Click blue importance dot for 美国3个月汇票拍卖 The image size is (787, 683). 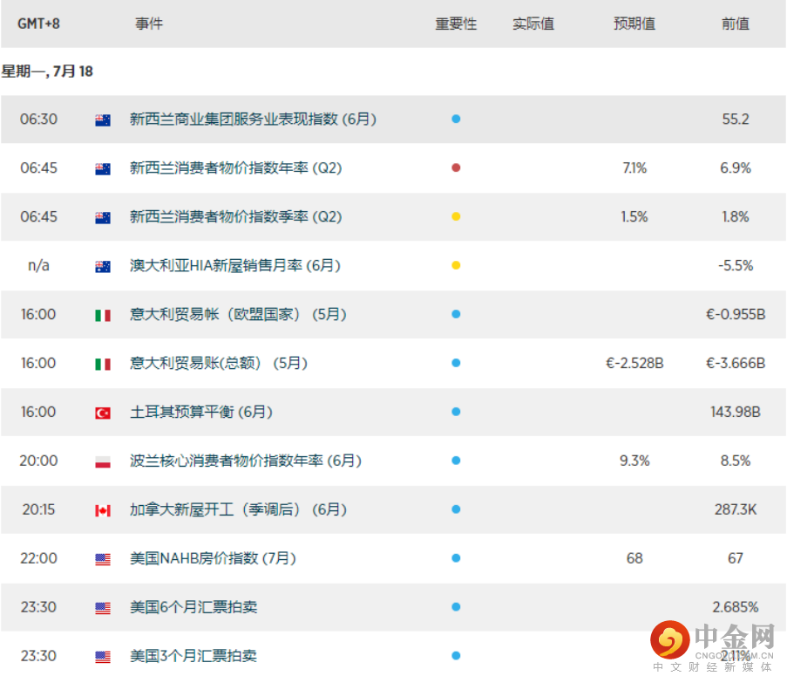tap(456, 655)
